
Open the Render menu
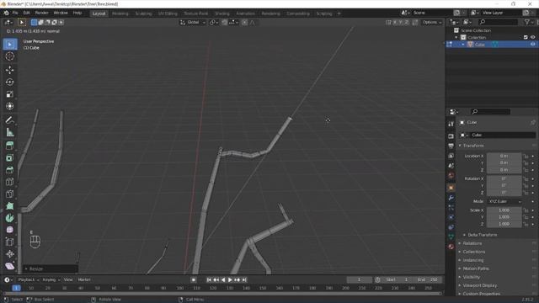[41, 13]
